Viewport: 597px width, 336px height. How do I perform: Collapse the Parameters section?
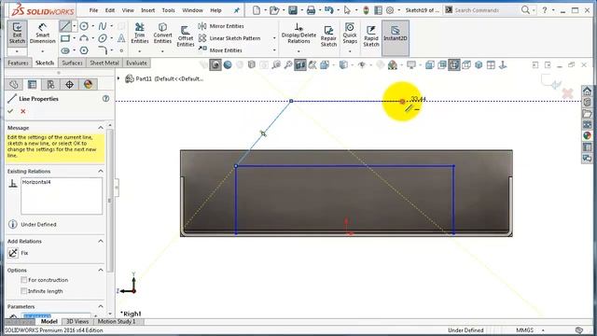coord(101,307)
